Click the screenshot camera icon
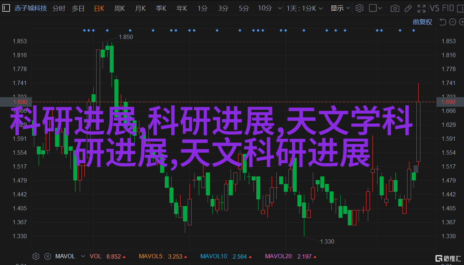 pos(395,8)
